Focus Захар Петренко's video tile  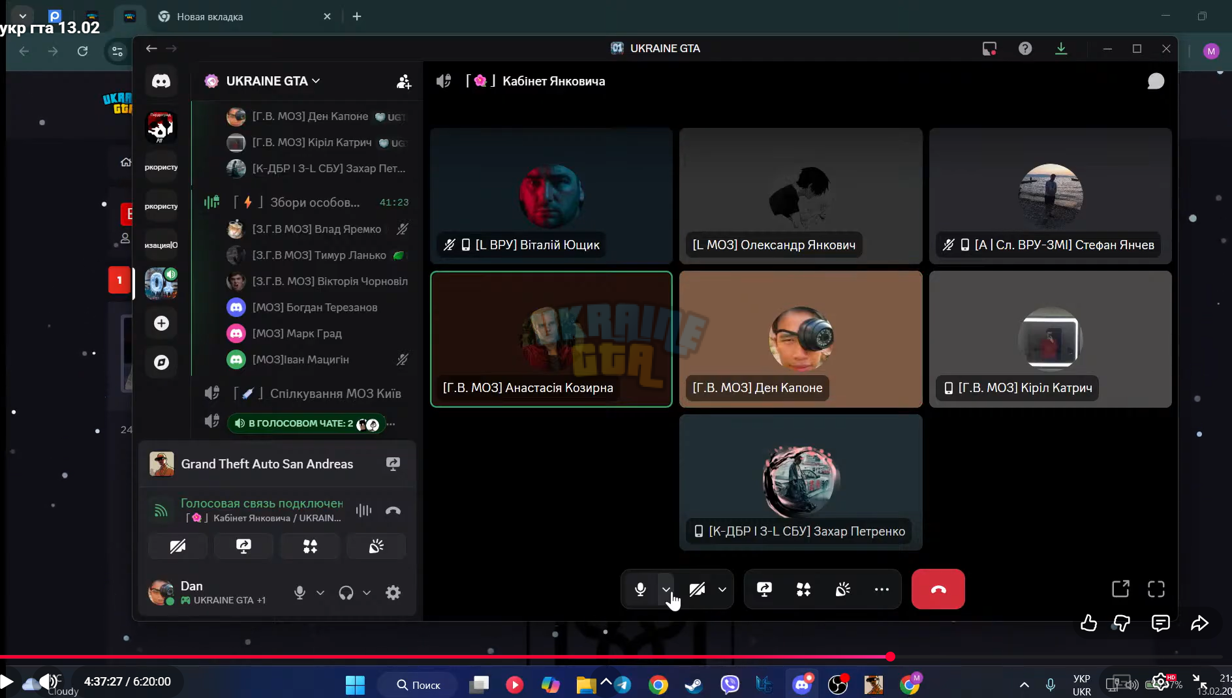801,482
